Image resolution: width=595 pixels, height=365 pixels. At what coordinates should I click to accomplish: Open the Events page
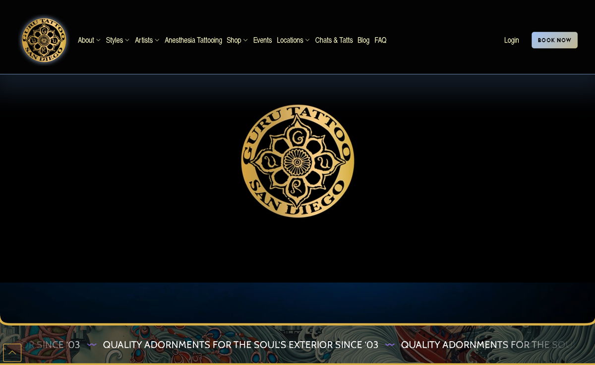262,40
